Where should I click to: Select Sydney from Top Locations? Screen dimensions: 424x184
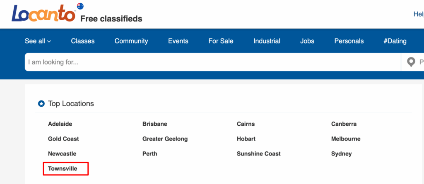(342, 154)
